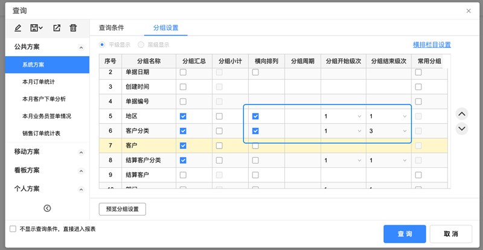Click the 预览分组设置 button
Screen dimensions: 483x250
(x=122, y=209)
